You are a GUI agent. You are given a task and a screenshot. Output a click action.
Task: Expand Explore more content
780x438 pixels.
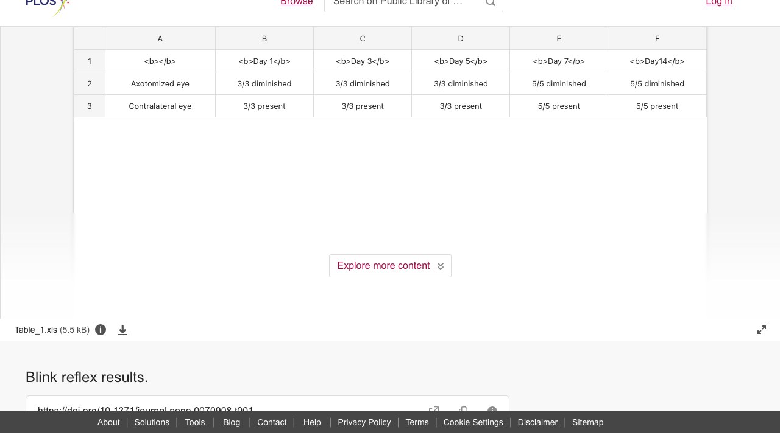pyautogui.click(x=390, y=266)
